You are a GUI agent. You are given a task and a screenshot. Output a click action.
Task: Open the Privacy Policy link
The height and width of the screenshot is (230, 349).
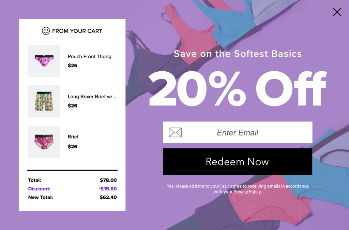click(247, 191)
